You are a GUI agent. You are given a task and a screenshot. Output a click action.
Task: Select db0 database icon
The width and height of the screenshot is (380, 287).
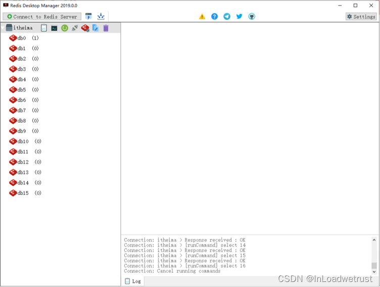click(13, 38)
